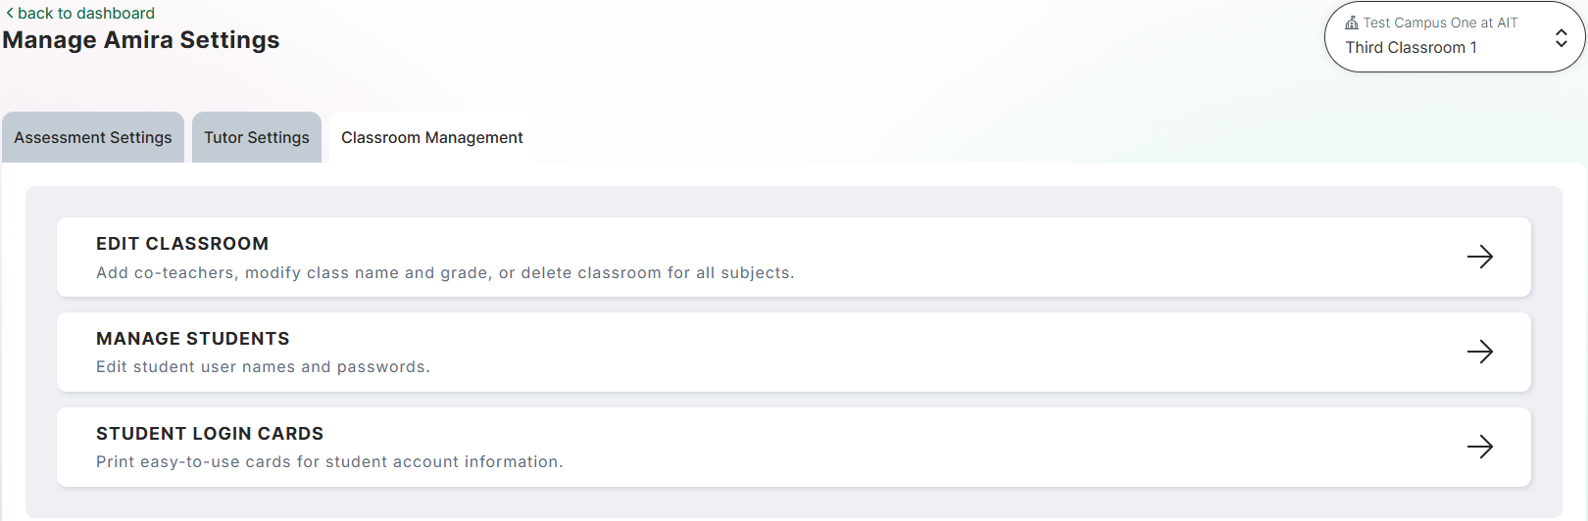The height and width of the screenshot is (521, 1588).
Task: Click the 'Test Campus One at AIT' label
Action: pyautogui.click(x=1440, y=23)
